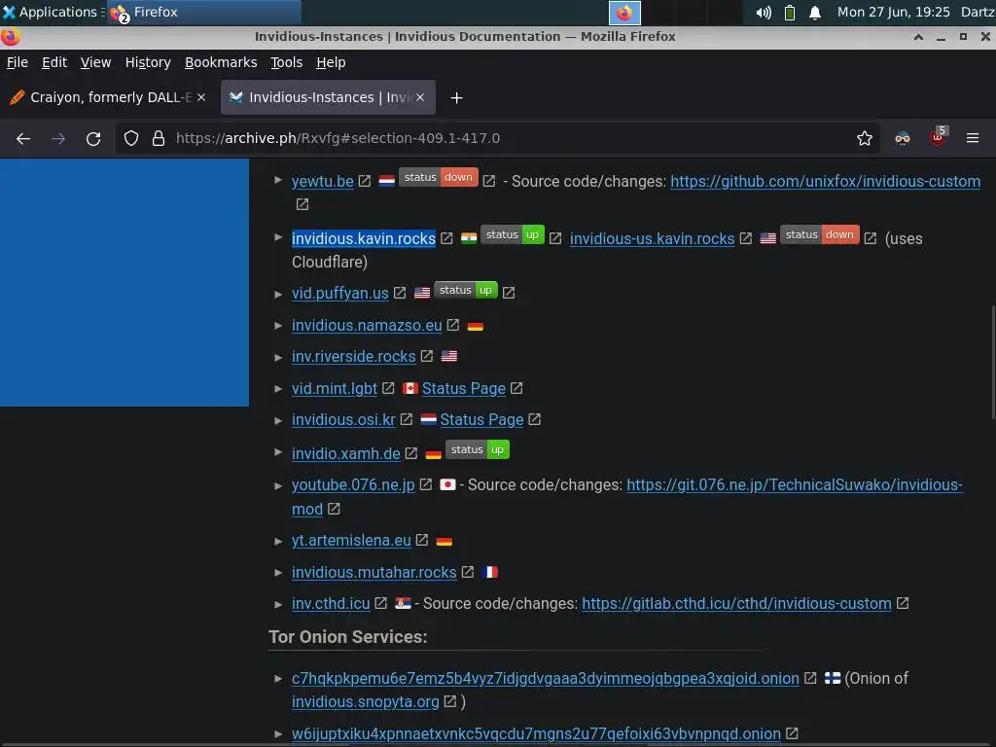Check the battery indicator in the panel

[790, 12]
